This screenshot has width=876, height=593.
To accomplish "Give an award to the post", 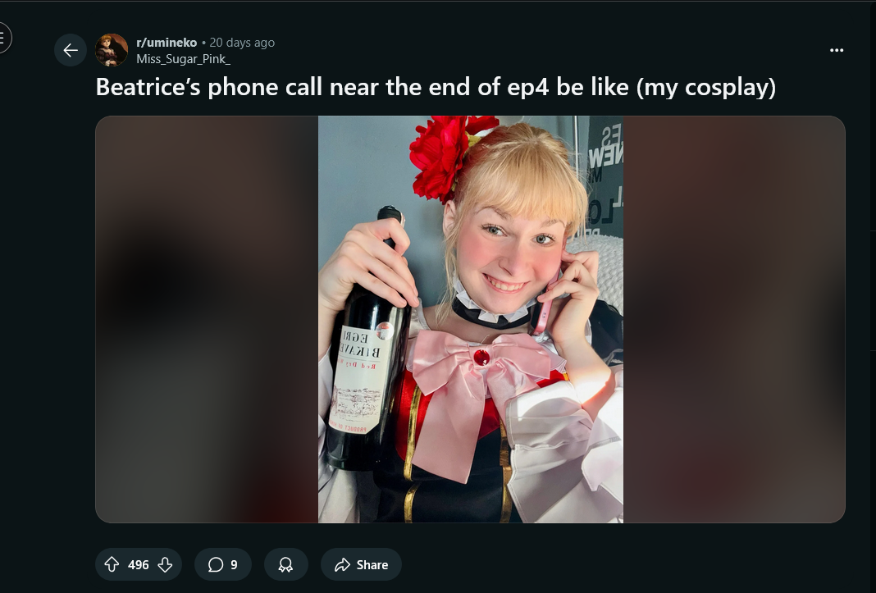I will 286,564.
